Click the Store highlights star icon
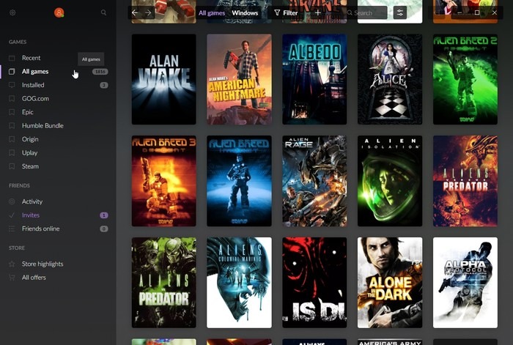 tap(12, 264)
